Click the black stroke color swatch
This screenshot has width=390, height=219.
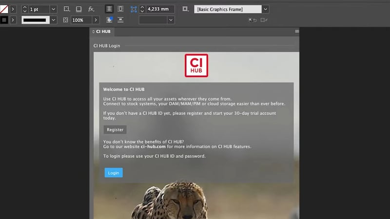(x=4, y=20)
